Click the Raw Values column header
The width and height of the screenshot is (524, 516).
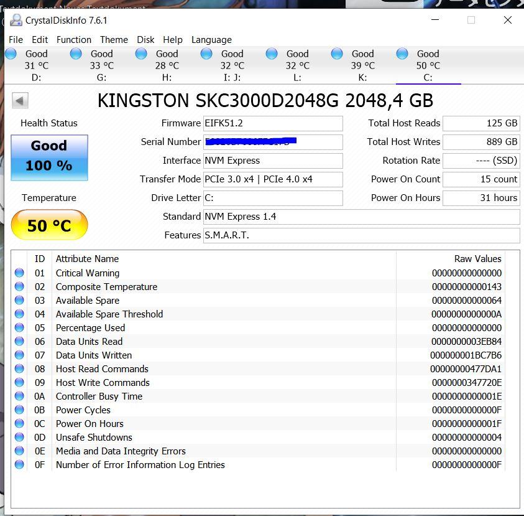tap(477, 259)
